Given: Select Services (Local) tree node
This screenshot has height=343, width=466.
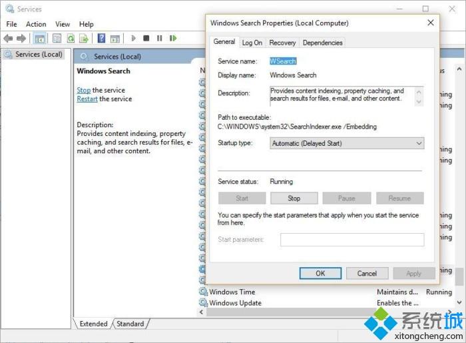Looking at the screenshot, I should click(x=33, y=55).
